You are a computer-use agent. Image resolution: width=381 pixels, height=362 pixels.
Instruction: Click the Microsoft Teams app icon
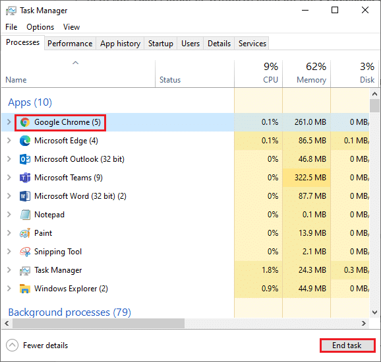[x=25, y=178]
